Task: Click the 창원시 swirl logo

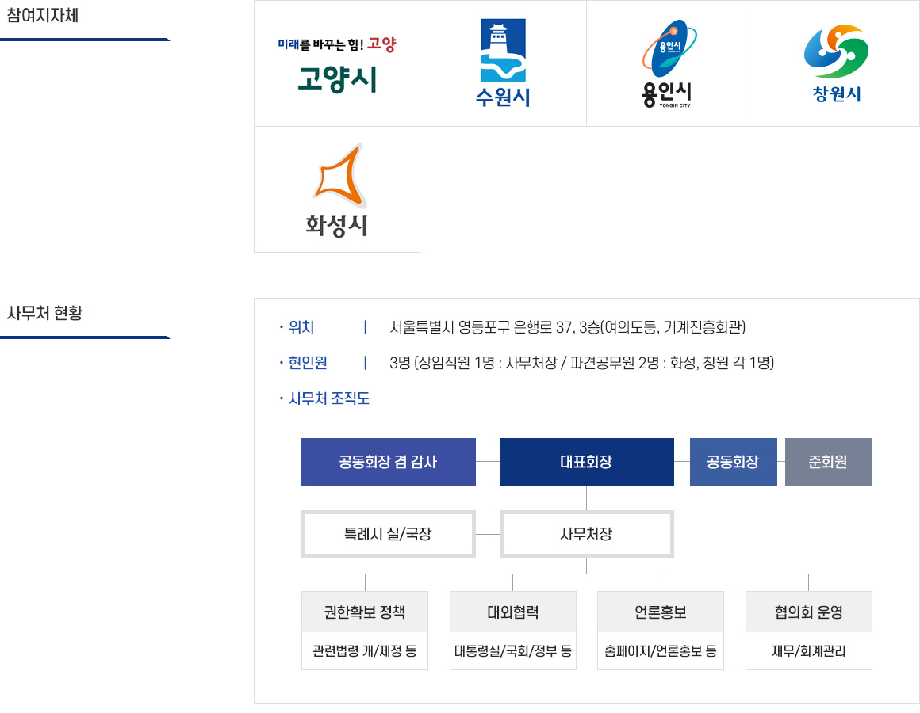Action: (x=836, y=63)
